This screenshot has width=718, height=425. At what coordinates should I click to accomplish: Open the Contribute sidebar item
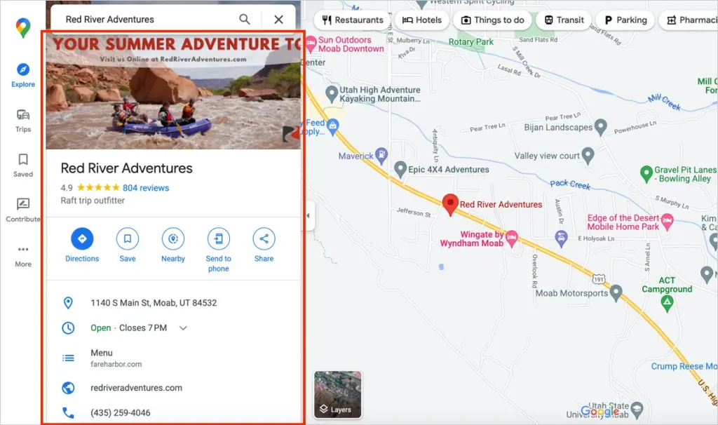(x=23, y=210)
